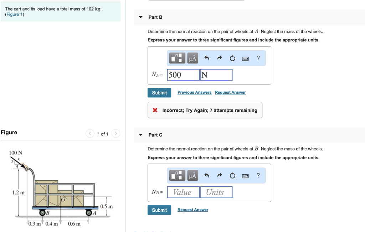Click the question mark help icon in Part B
The height and width of the screenshot is (232, 365).
pyautogui.click(x=258, y=58)
